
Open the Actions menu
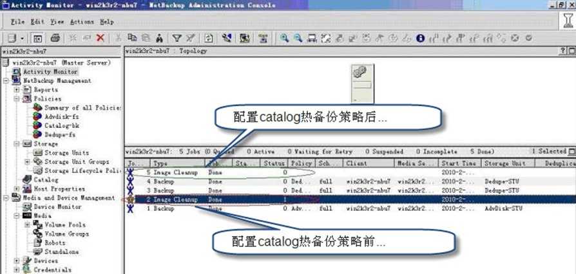pos(82,22)
